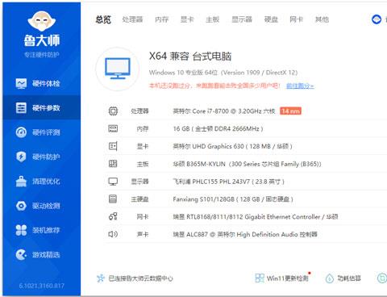Select the B365M-KYLIN motherboard text
The image size is (387, 297).
(x=247, y=164)
